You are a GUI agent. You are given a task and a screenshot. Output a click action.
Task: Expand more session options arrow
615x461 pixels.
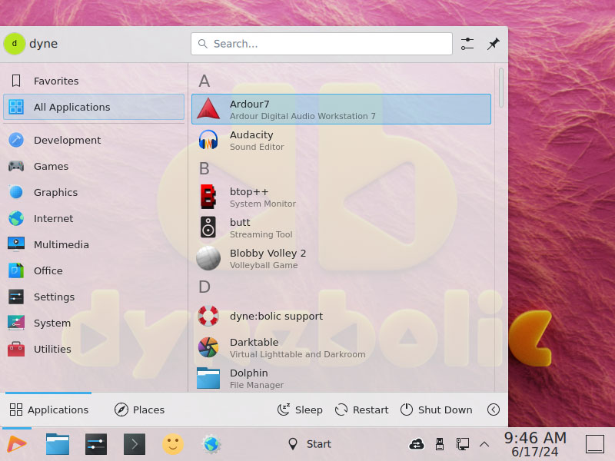pos(493,410)
